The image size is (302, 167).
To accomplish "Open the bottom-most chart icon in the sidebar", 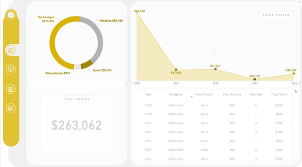I will pos(11,108).
